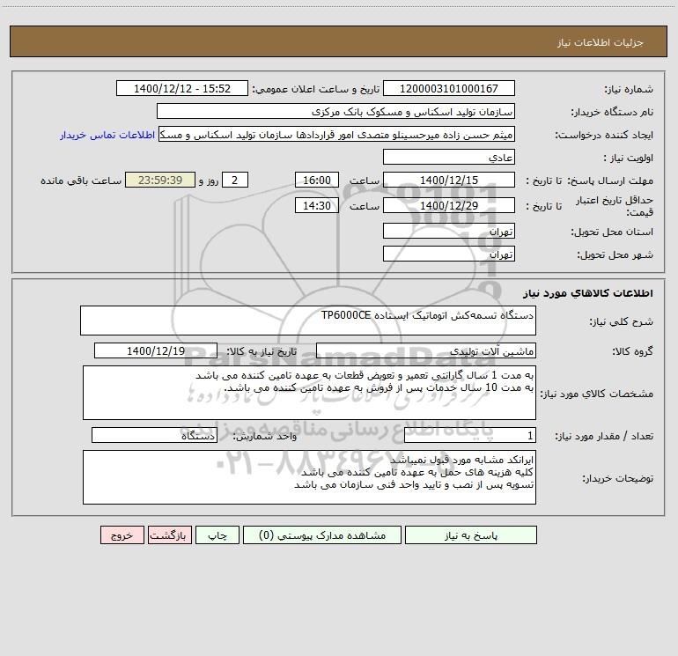
Task: Click need date field 1400/12/19
Action: click(x=156, y=350)
